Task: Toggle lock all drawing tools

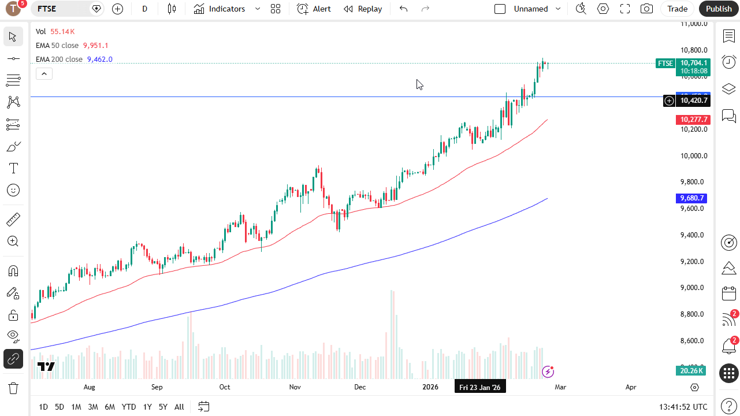Action: (13, 315)
